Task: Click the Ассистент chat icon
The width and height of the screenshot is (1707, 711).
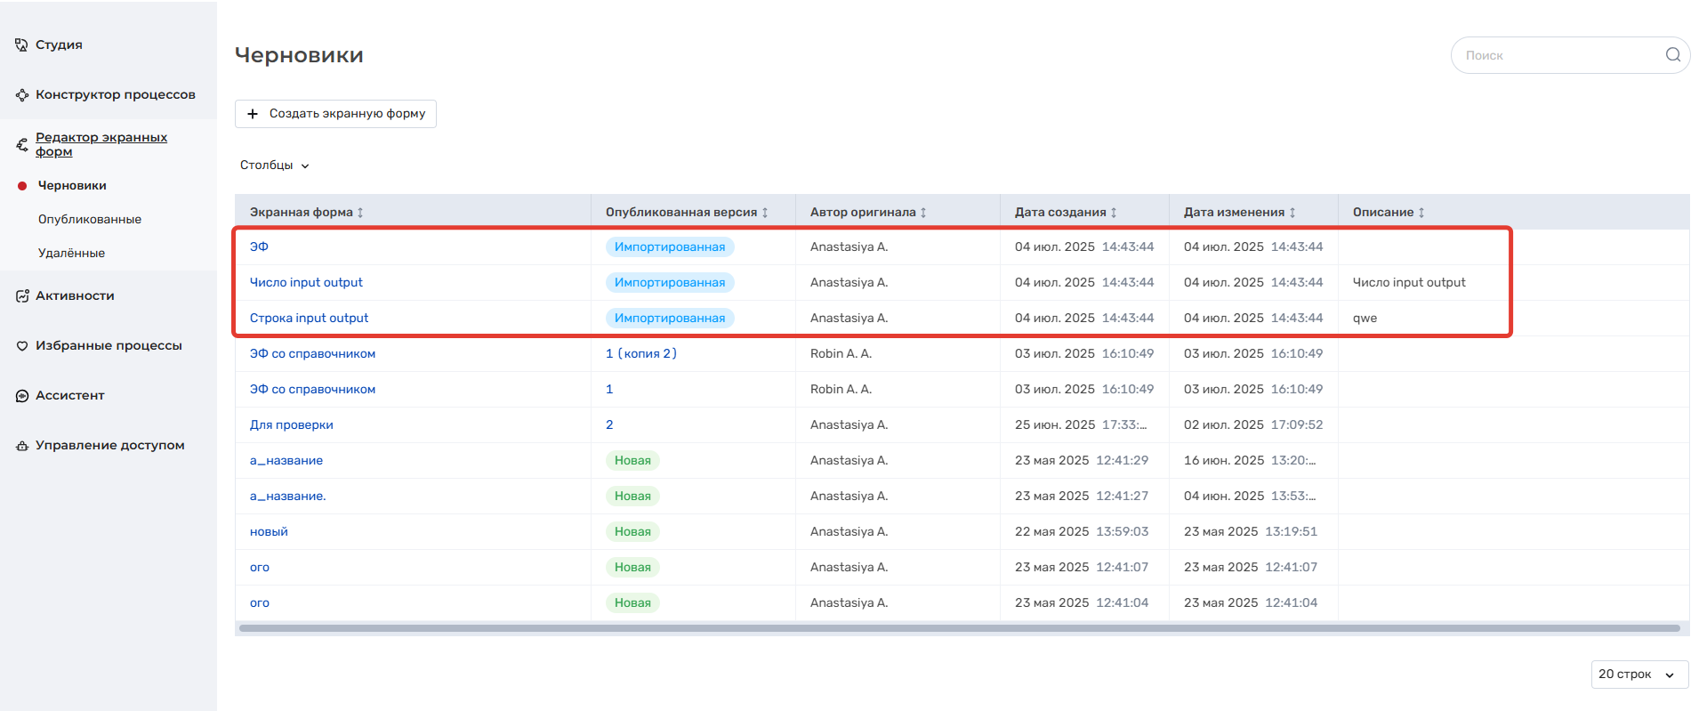Action: point(21,395)
